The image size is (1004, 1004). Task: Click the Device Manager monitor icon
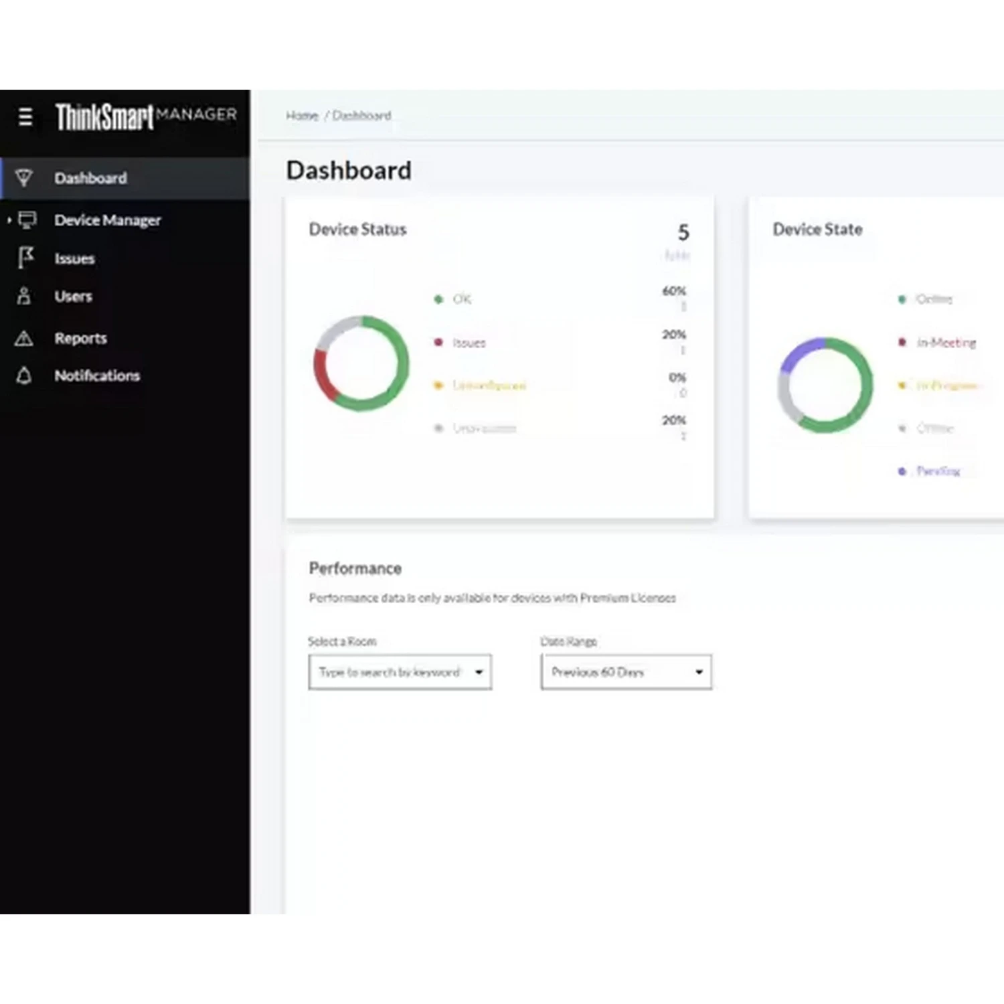coord(27,220)
